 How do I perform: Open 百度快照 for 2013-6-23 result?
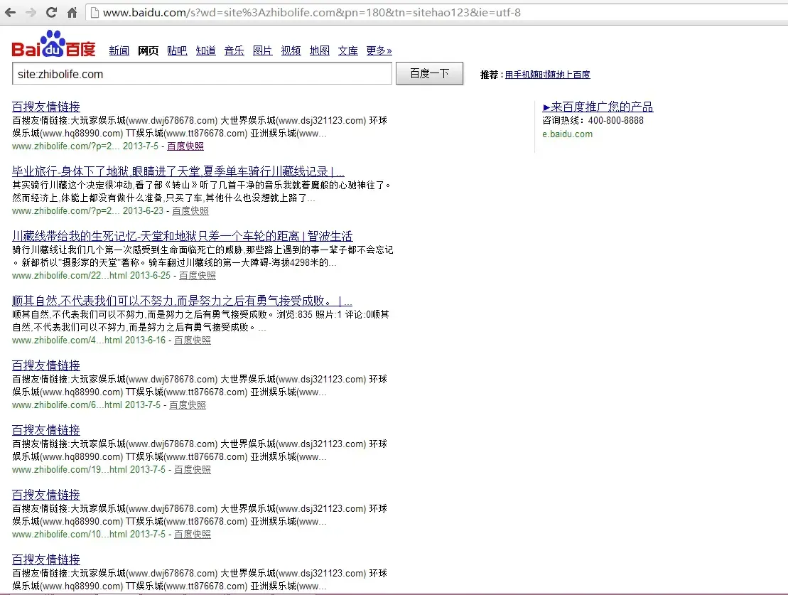[190, 210]
